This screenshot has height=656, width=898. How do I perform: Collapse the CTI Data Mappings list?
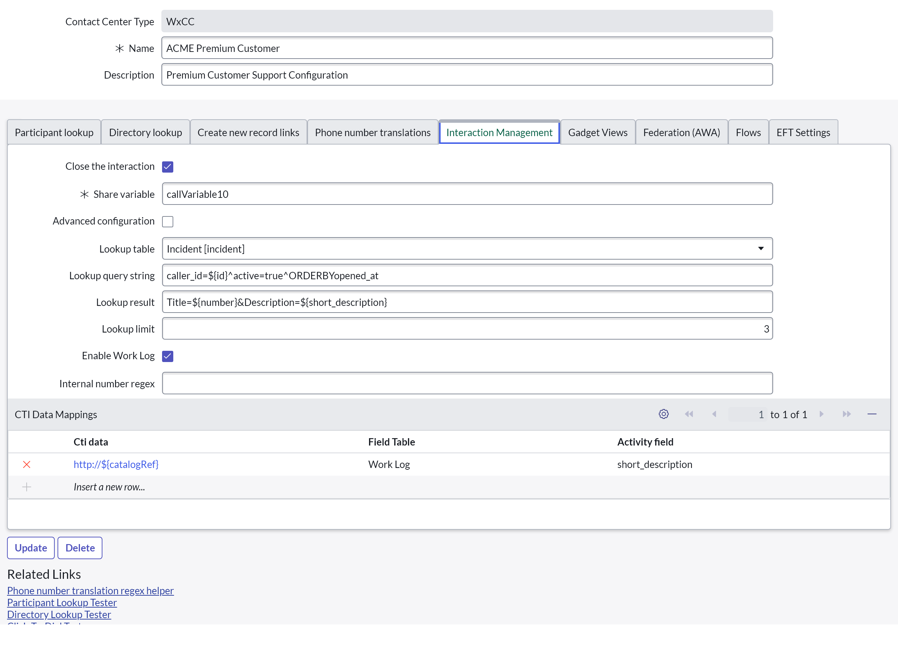[x=872, y=414]
